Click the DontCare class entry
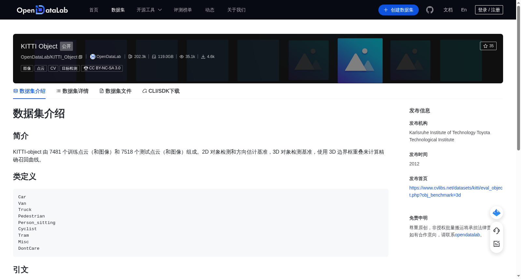This screenshot has width=521, height=279. [x=29, y=248]
